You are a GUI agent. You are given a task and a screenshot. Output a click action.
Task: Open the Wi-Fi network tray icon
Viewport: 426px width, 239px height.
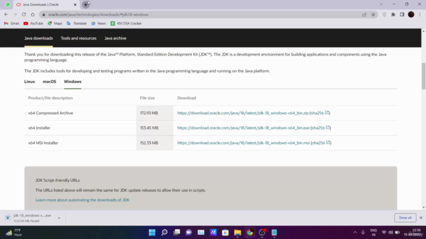(x=384, y=232)
